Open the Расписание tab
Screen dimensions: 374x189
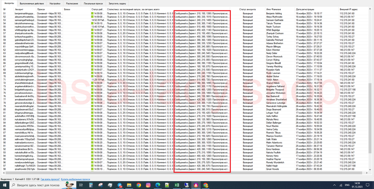tap(72, 4)
